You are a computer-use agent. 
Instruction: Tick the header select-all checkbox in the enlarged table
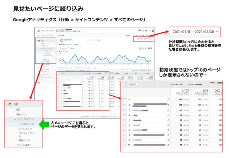pyautogui.click(x=124, y=84)
